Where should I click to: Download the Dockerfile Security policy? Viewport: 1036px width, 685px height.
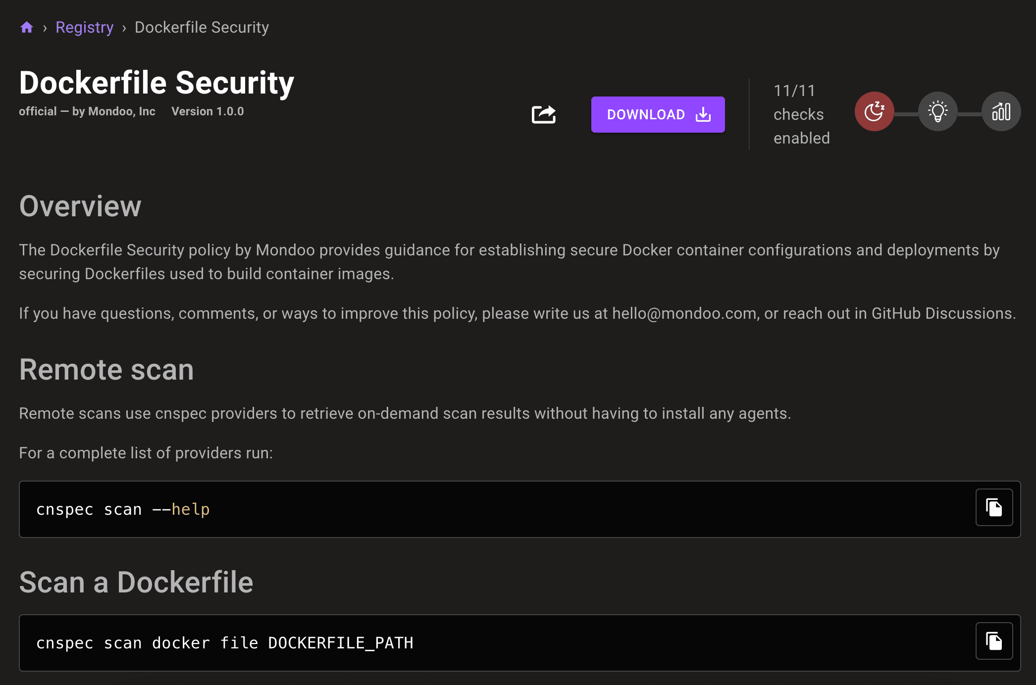(x=658, y=114)
